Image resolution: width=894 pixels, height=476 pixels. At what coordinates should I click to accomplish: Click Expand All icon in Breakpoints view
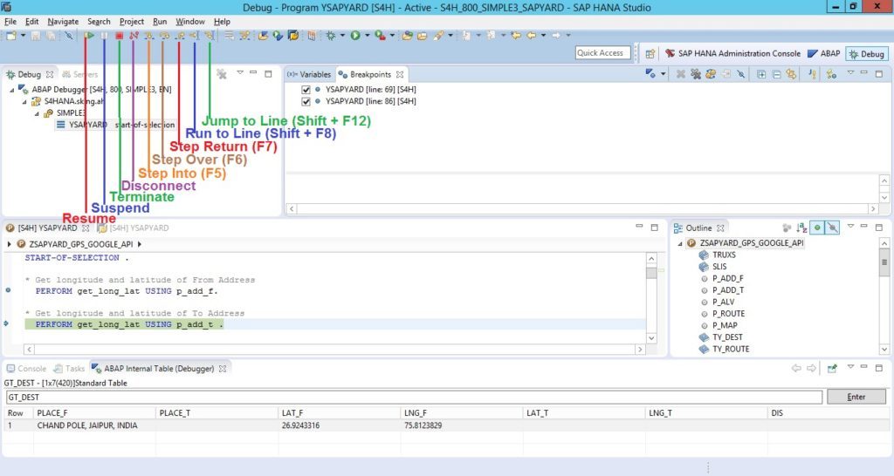click(x=761, y=74)
